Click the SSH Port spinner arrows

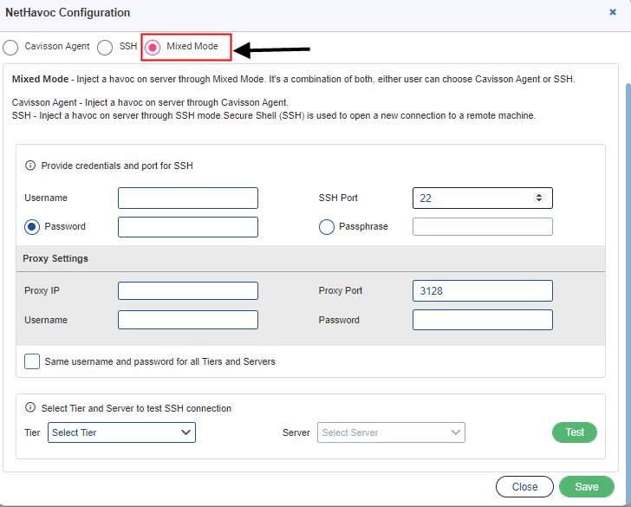(538, 198)
